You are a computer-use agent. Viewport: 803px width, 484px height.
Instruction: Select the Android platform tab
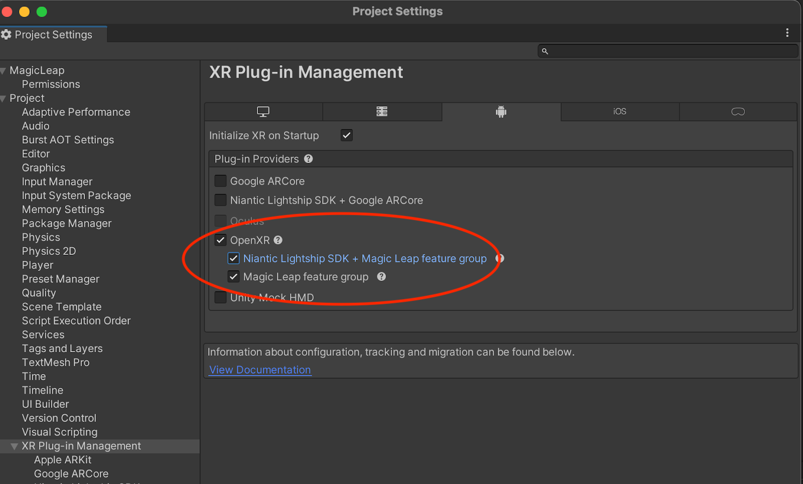tap(501, 112)
